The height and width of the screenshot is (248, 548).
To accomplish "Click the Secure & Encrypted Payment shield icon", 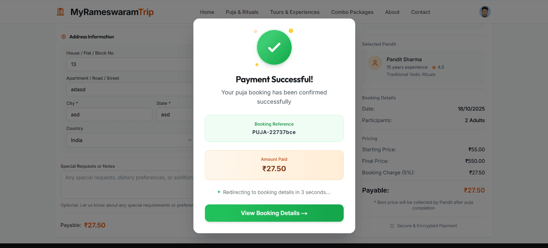I will coord(392,226).
